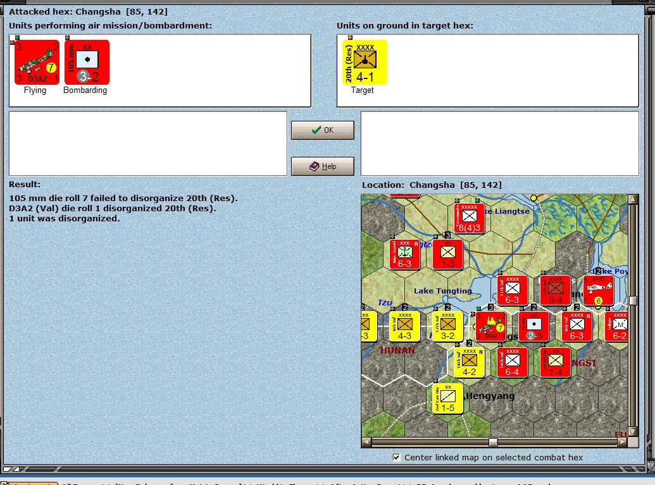Click the red 8(4)3 army counter on map
Screen dimensions: 655x485
pyautogui.click(x=470, y=218)
